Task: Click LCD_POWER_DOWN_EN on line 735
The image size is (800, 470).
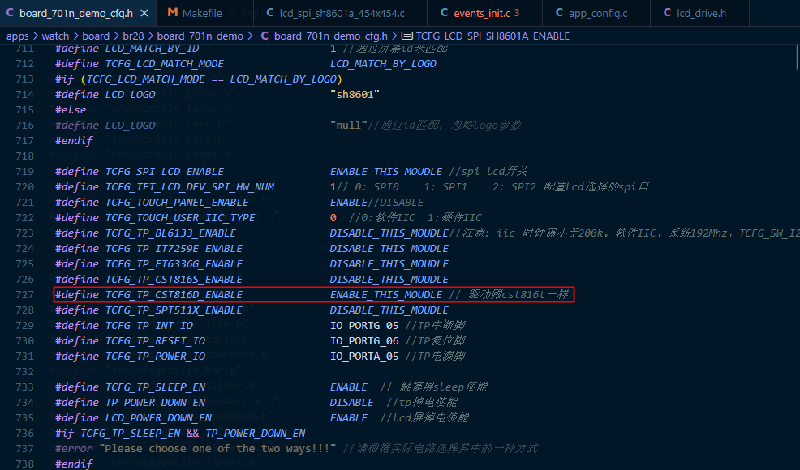Action: pyautogui.click(x=159, y=418)
